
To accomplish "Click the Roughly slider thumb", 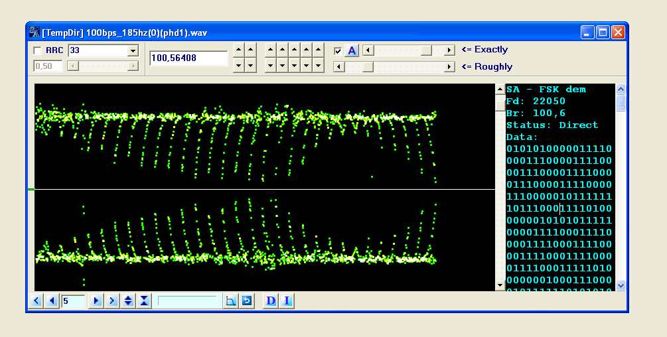I will click(x=368, y=67).
